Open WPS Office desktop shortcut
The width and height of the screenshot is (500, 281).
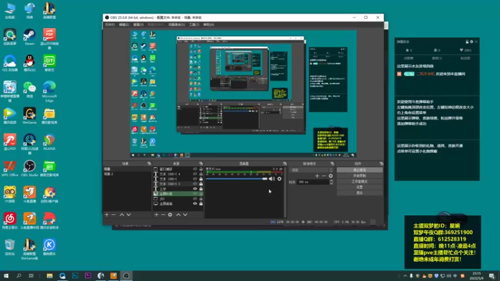[10, 169]
